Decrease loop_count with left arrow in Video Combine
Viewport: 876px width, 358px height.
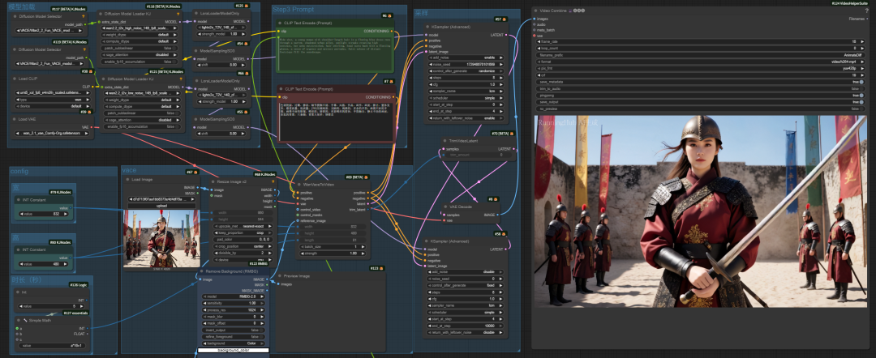pyautogui.click(x=538, y=49)
